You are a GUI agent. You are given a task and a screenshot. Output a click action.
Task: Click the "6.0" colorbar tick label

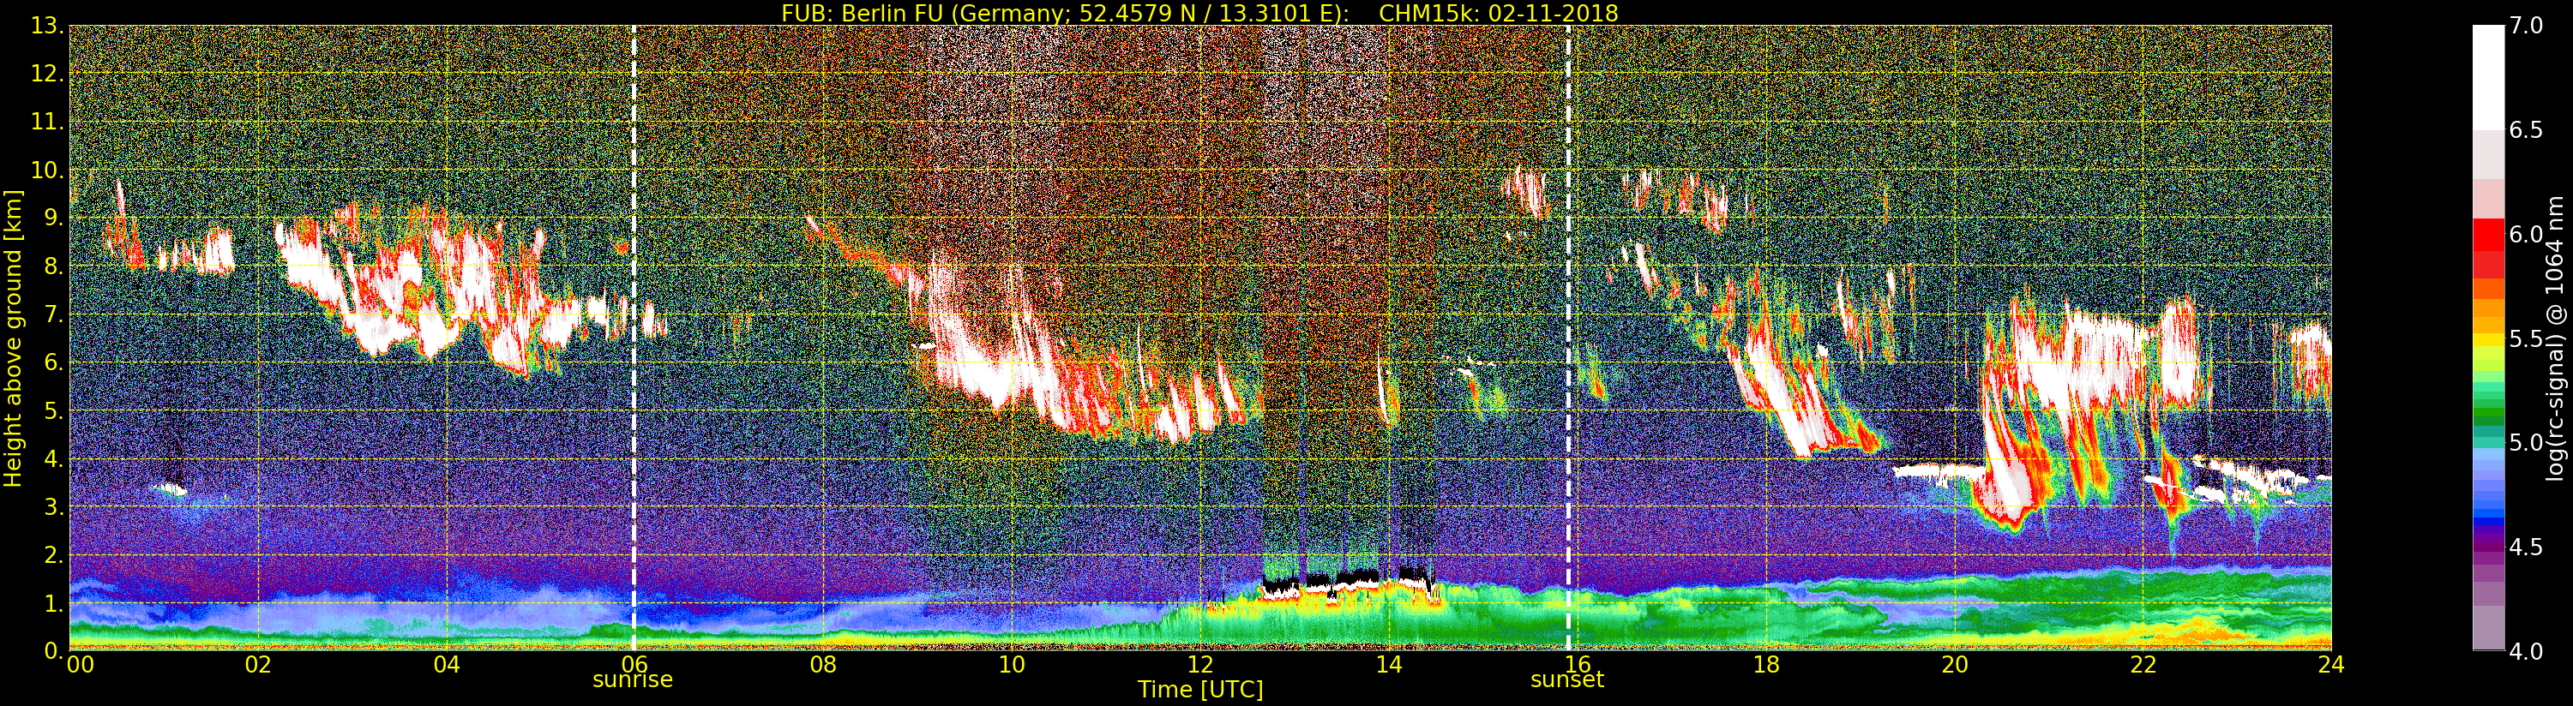[2526, 235]
